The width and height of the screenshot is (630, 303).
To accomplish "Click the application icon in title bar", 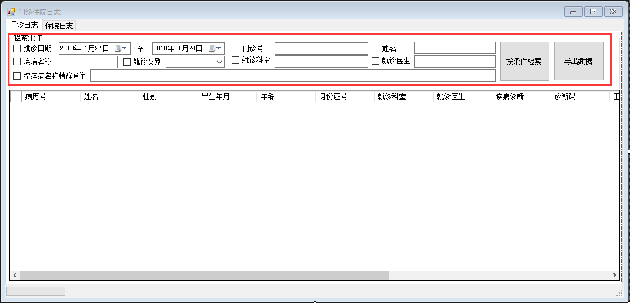I will pyautogui.click(x=11, y=12).
